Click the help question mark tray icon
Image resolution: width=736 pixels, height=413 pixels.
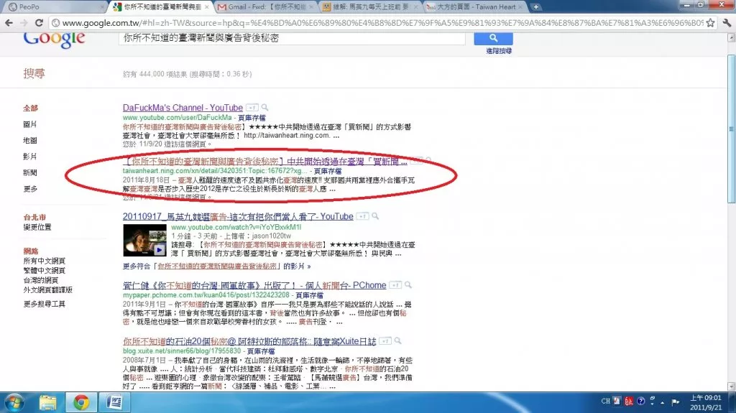coord(640,402)
